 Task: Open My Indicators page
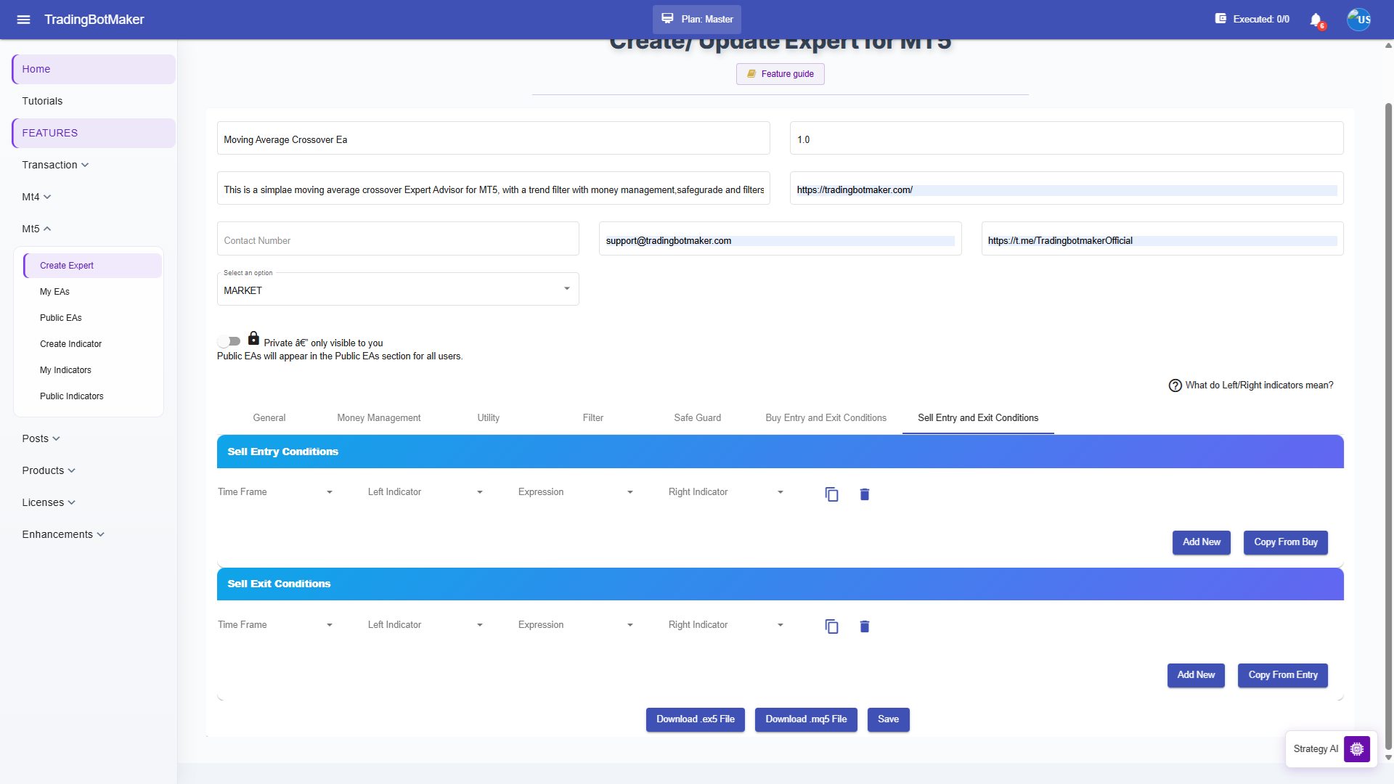click(92, 370)
